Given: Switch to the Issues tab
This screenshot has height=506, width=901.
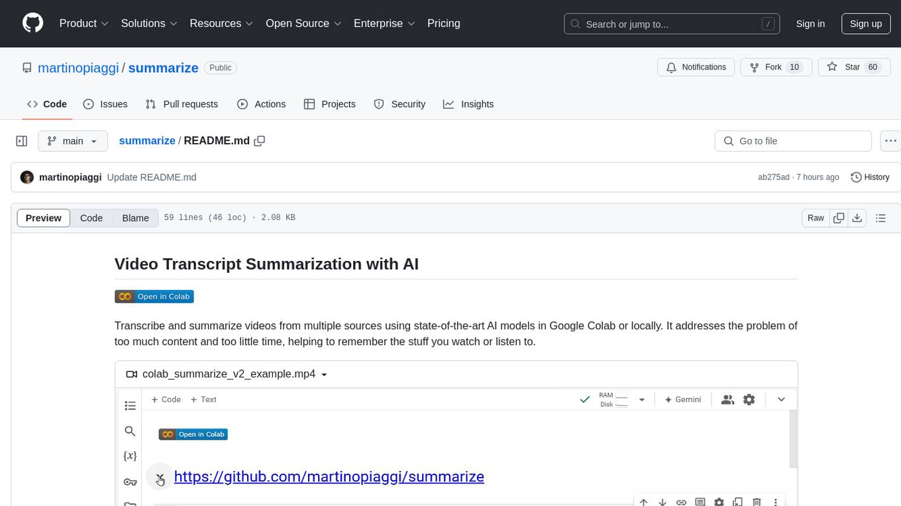Looking at the screenshot, I should click(105, 104).
